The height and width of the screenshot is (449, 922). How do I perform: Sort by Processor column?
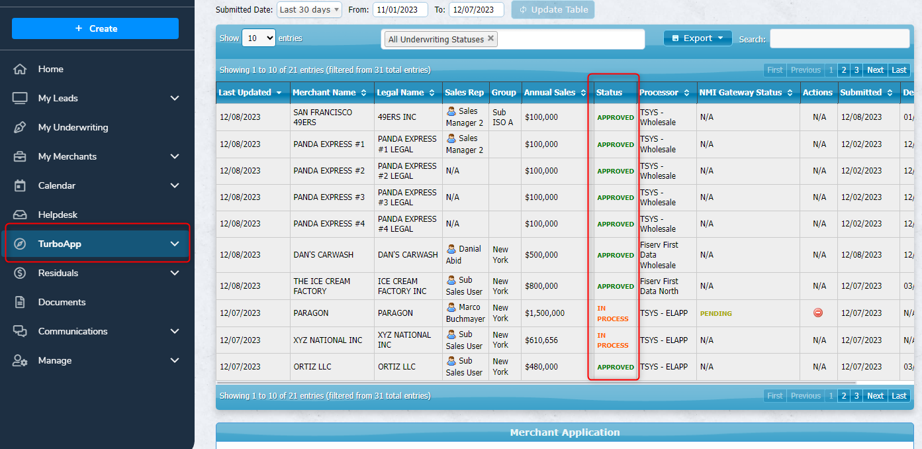click(667, 92)
